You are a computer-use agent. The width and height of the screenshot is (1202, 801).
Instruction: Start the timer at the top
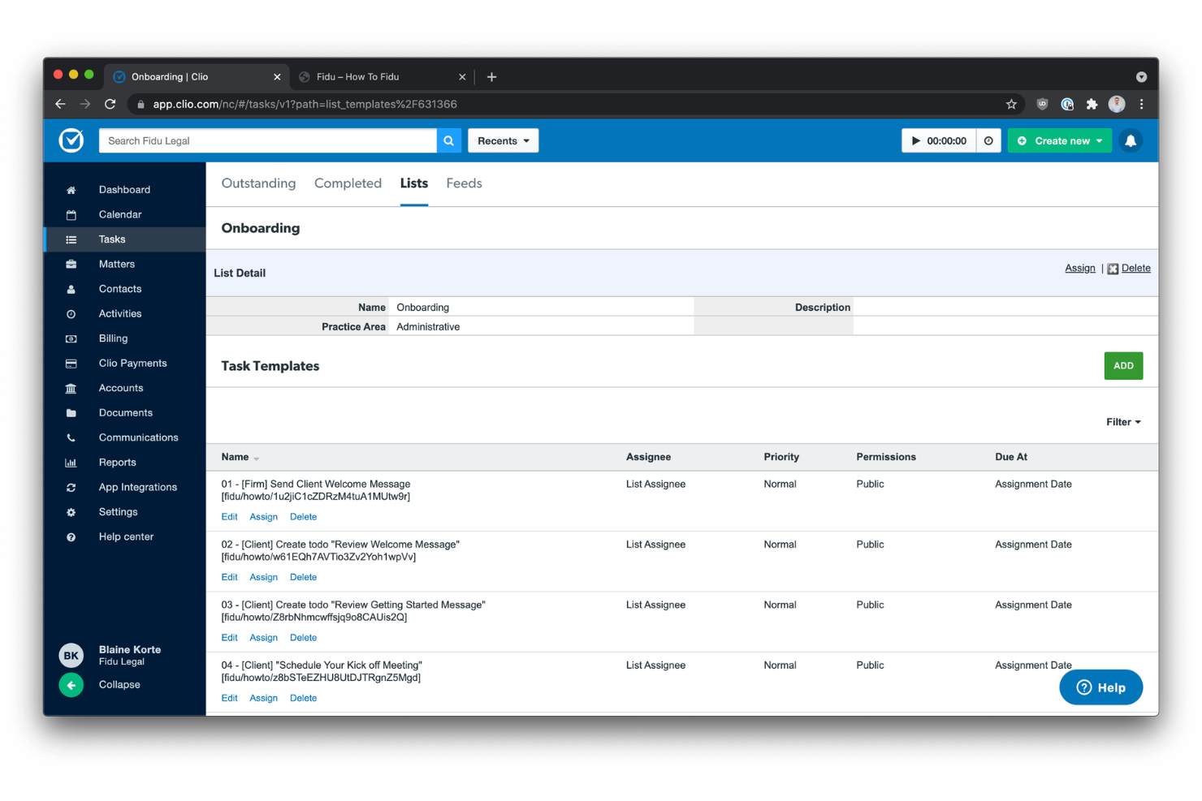[917, 140]
